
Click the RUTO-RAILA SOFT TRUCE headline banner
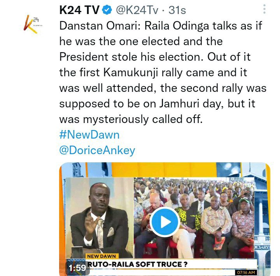tap(137, 264)
